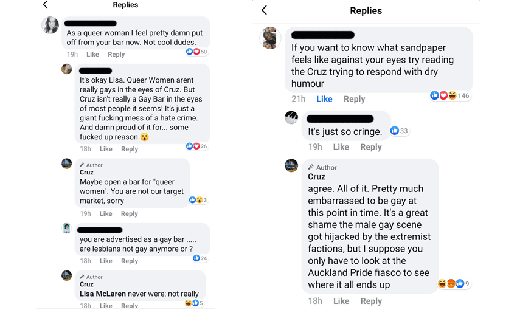Click Cruz author name on 'Maybe open a bar' reply
The height and width of the screenshot is (310, 517).
[86, 173]
